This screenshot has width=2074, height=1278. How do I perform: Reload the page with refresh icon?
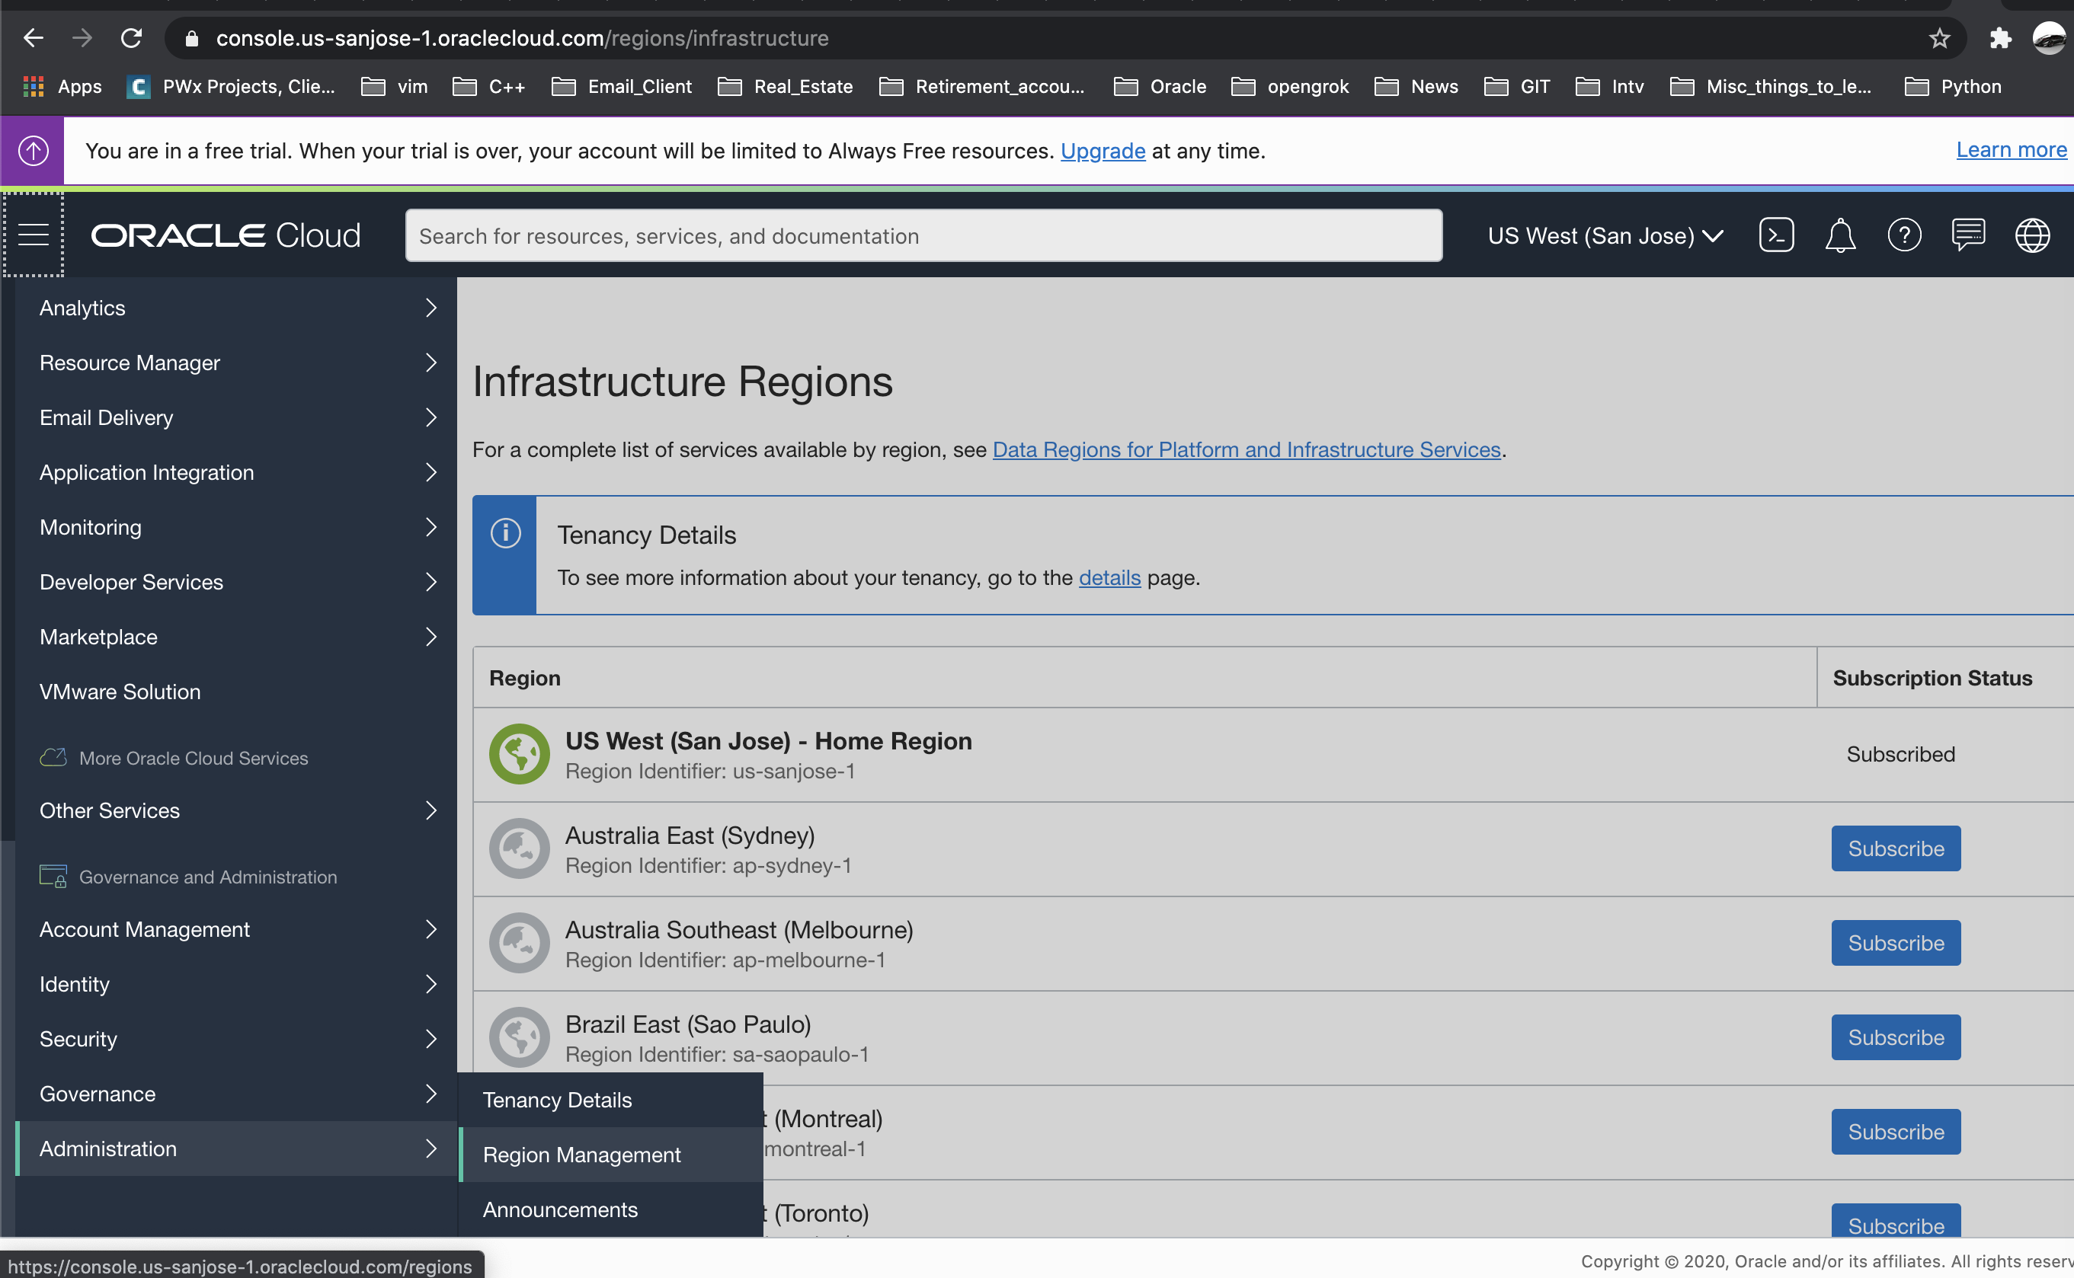(x=131, y=38)
